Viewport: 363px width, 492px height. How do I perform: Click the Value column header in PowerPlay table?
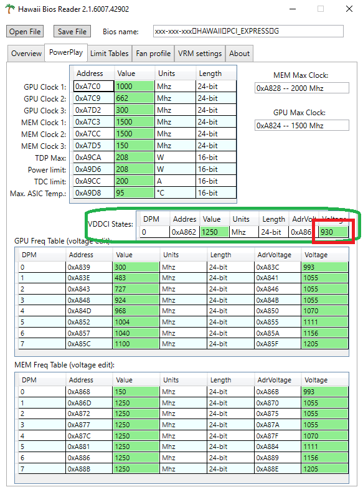[x=134, y=73]
